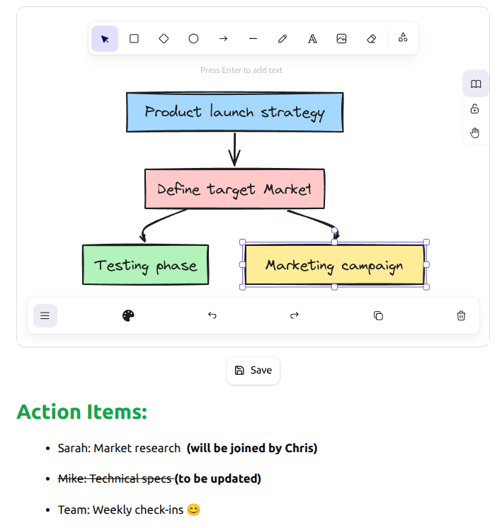Toggle the canvas lock
502x528 pixels.
[x=476, y=108]
